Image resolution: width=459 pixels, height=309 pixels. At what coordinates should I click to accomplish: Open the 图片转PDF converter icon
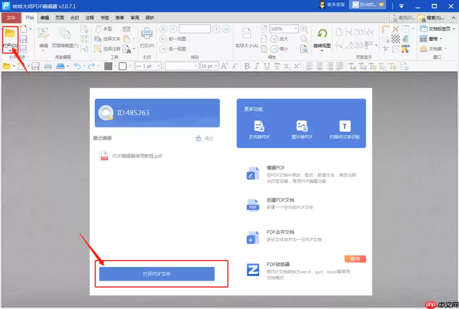tap(302, 127)
